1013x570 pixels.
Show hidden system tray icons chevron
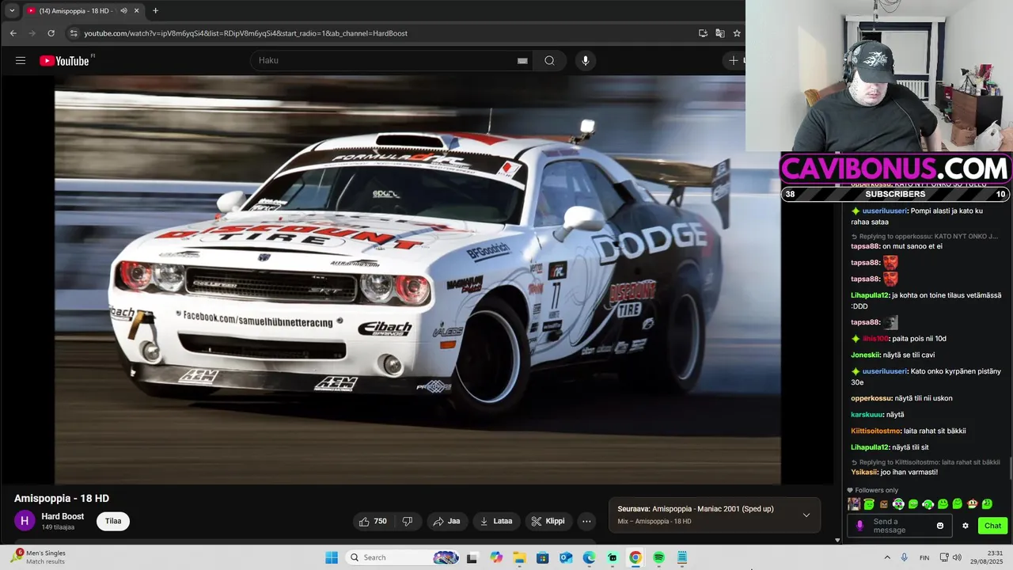(887, 557)
